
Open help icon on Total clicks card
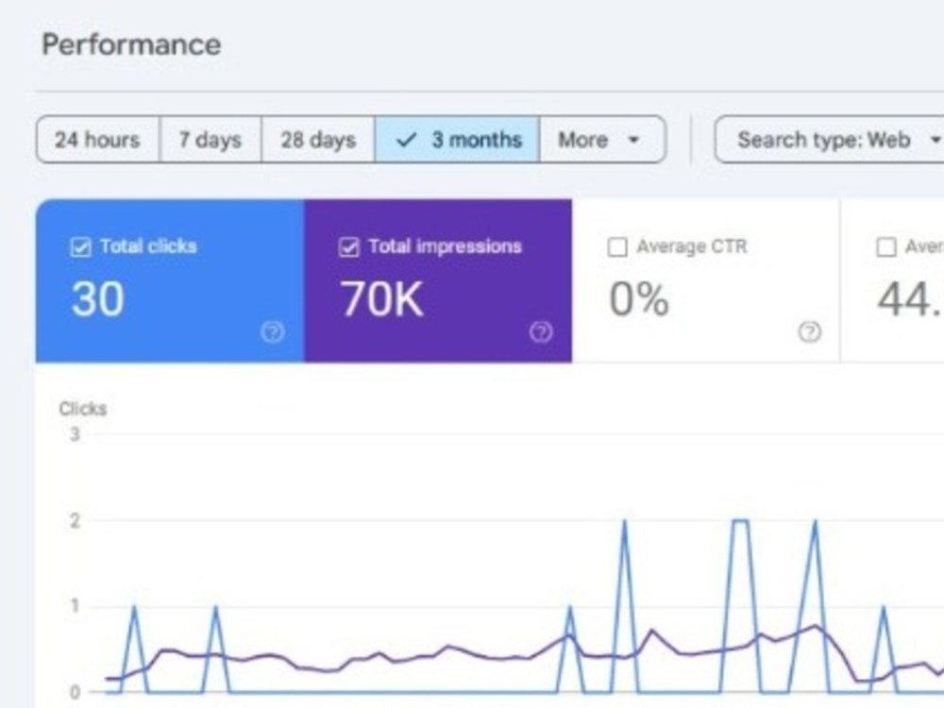pyautogui.click(x=272, y=331)
